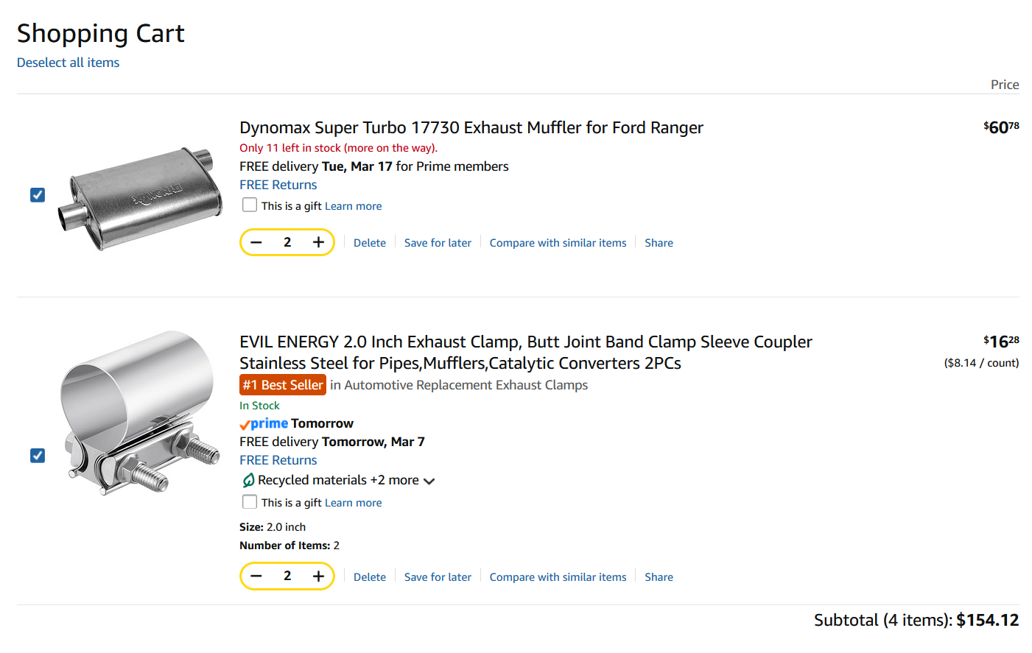Open the Dynomax muffler product image

138,197
